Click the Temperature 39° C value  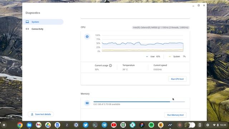pyautogui.click(x=125, y=70)
